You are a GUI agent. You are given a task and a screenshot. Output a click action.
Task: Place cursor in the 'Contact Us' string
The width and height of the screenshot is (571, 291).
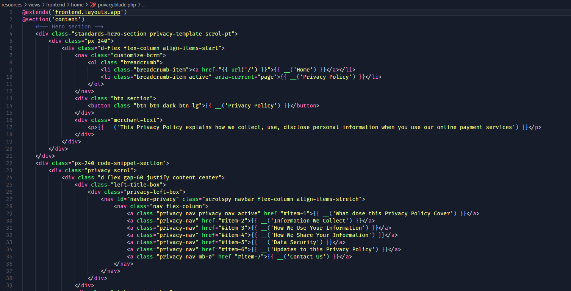click(x=307, y=257)
